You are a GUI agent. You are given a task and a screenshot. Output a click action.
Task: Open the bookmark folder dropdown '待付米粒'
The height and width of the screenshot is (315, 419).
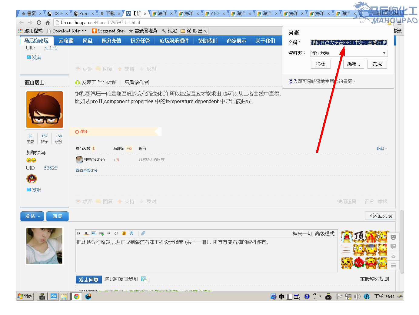[349, 53]
